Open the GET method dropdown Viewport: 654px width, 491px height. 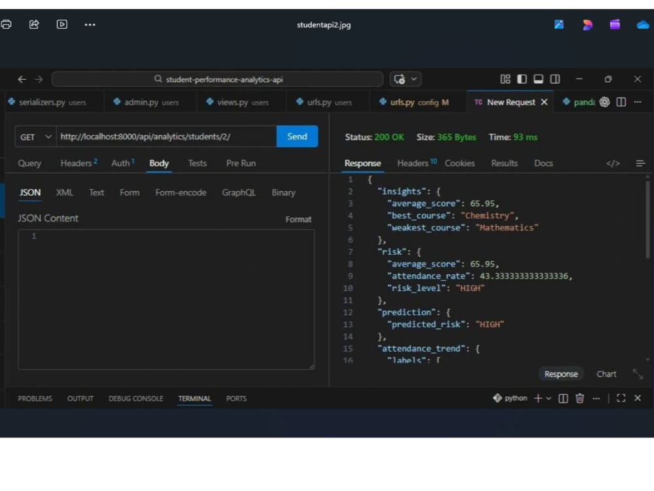[x=35, y=137]
